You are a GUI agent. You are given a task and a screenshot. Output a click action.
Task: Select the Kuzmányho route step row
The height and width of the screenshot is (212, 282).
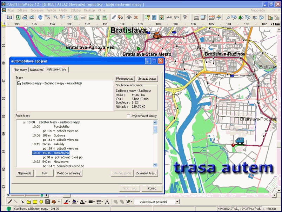51,153
